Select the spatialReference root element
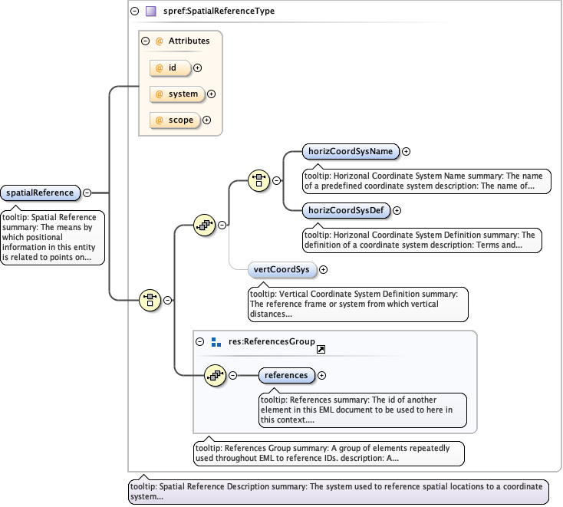The height and width of the screenshot is (507, 563). (41, 193)
